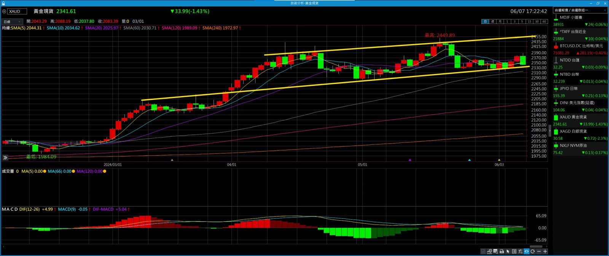Switch chart to monthly (月) period

point(500,22)
